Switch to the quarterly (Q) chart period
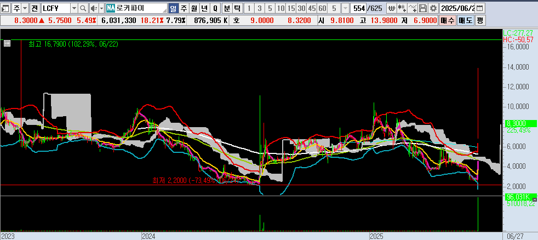 tap(215, 8)
